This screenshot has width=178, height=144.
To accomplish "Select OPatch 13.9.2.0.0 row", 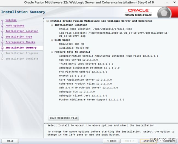I will 72,76.
